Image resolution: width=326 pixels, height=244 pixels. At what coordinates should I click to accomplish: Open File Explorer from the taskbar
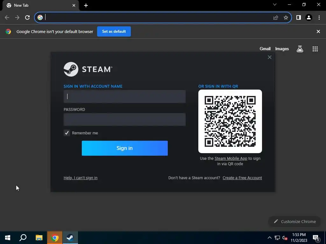[x=39, y=238]
